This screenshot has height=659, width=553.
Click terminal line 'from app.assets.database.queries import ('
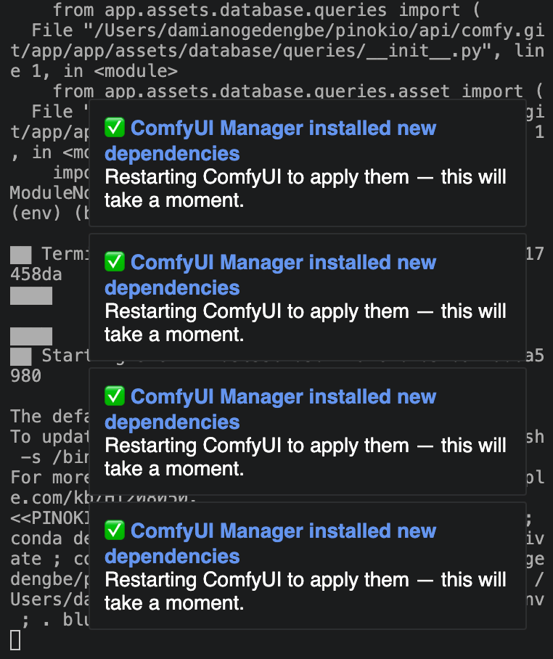266,9
